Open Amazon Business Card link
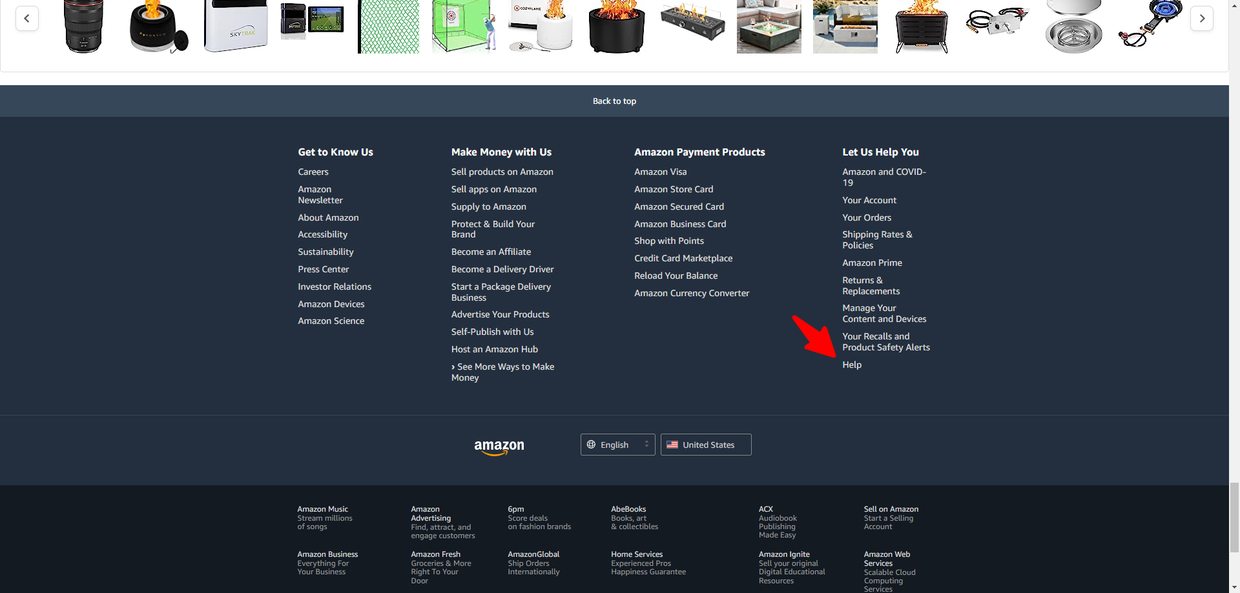 (x=680, y=224)
